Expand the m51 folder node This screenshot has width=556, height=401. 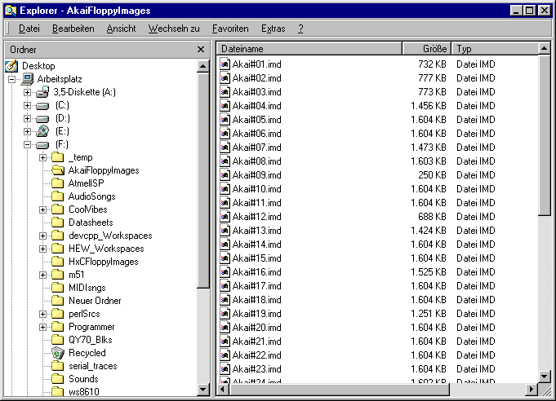pos(43,275)
